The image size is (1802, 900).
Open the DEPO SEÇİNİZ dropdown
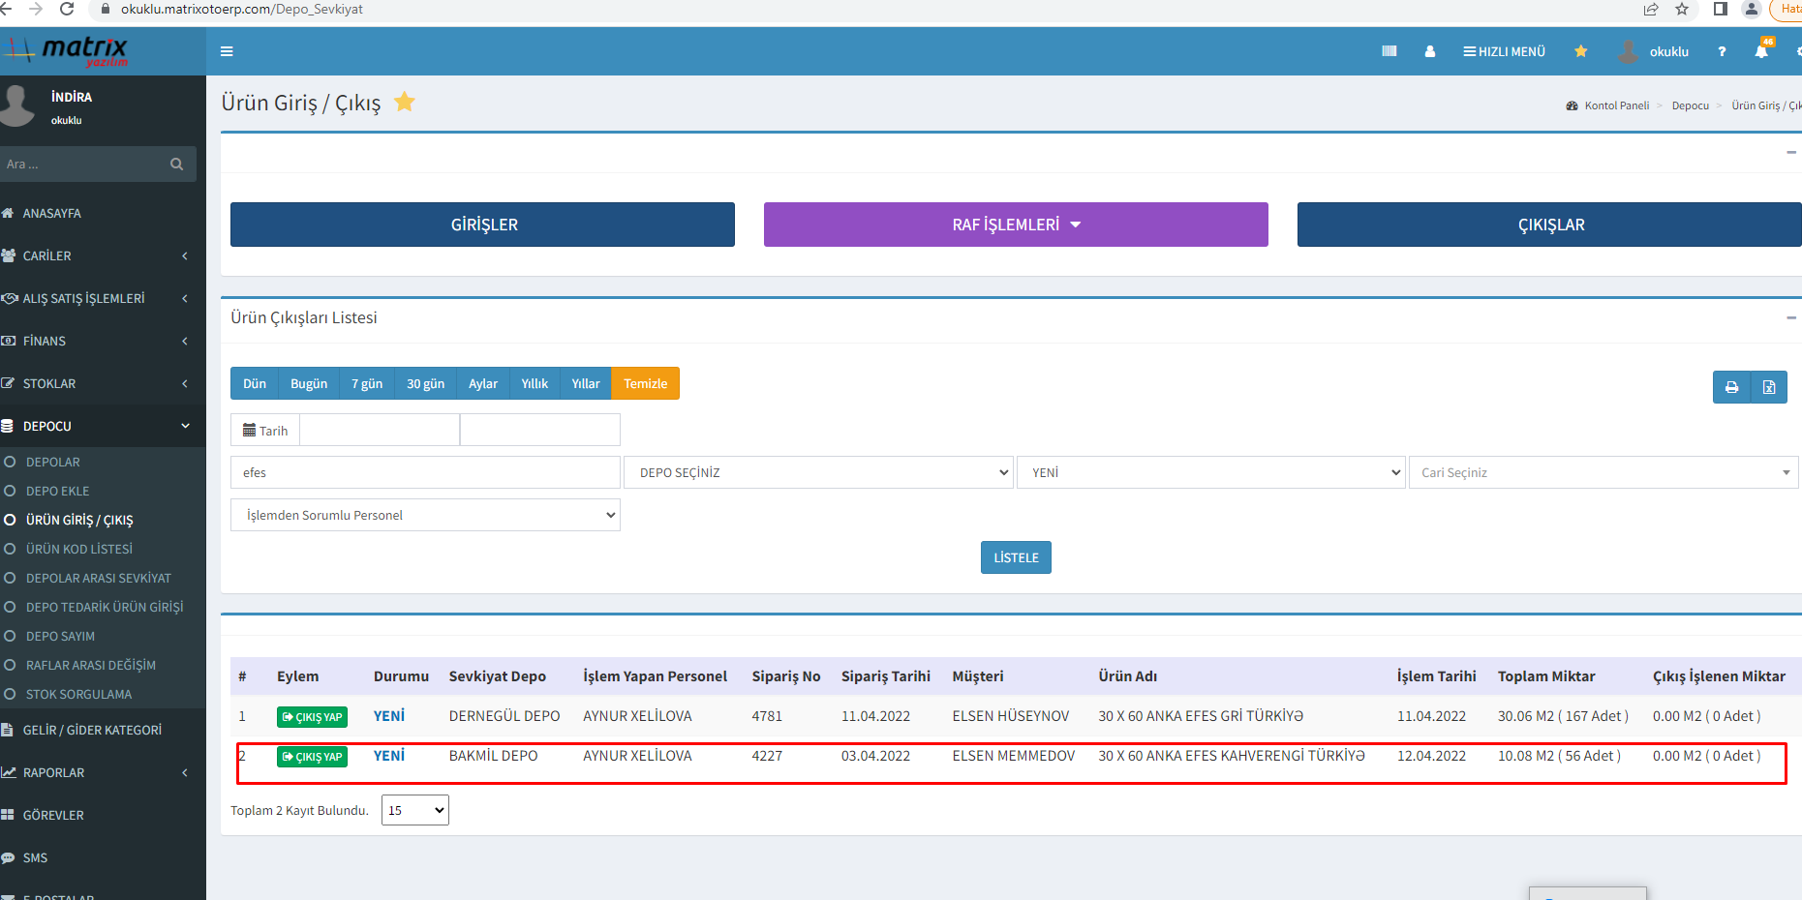pos(818,472)
